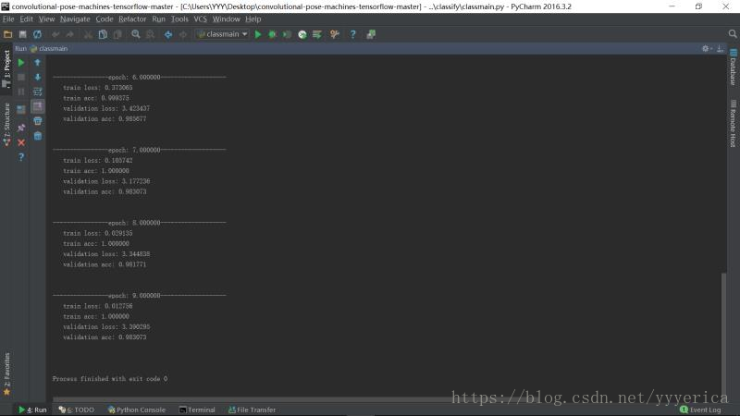Go up the stack trace with the up arrow
The height and width of the screenshot is (416, 740).
point(38,63)
